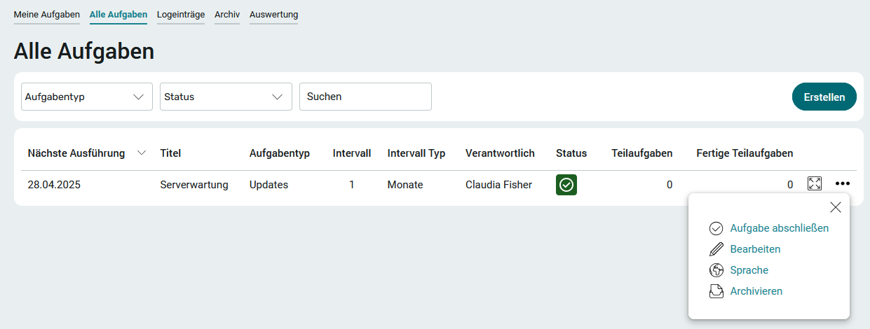This screenshot has height=329, width=870.
Task: Click the green checkmark status icon
Action: [x=566, y=185]
